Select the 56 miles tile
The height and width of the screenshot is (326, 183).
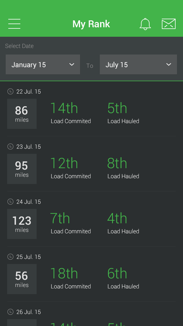point(22,279)
